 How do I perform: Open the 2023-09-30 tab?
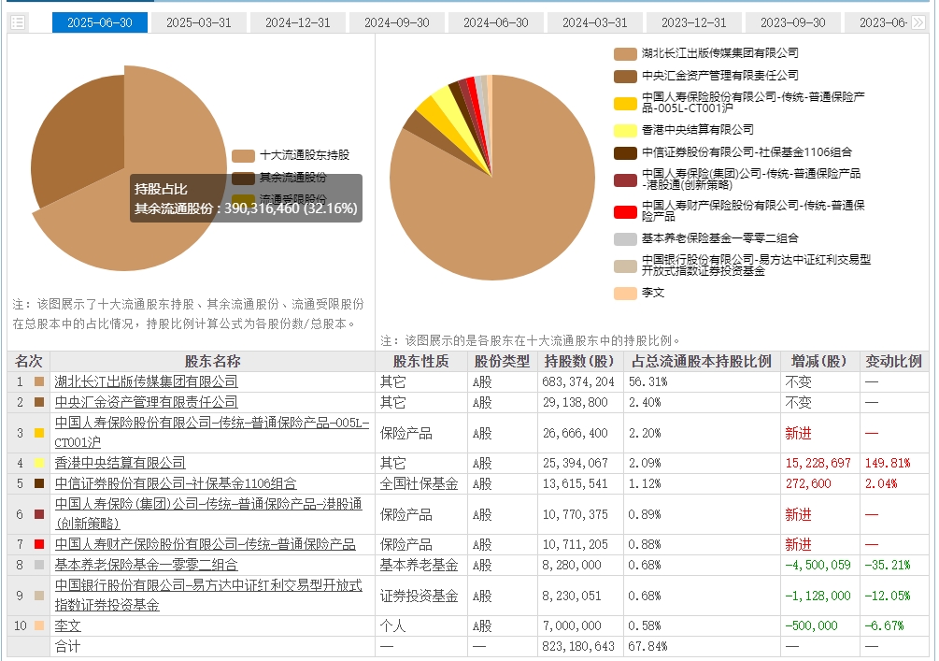click(x=793, y=22)
